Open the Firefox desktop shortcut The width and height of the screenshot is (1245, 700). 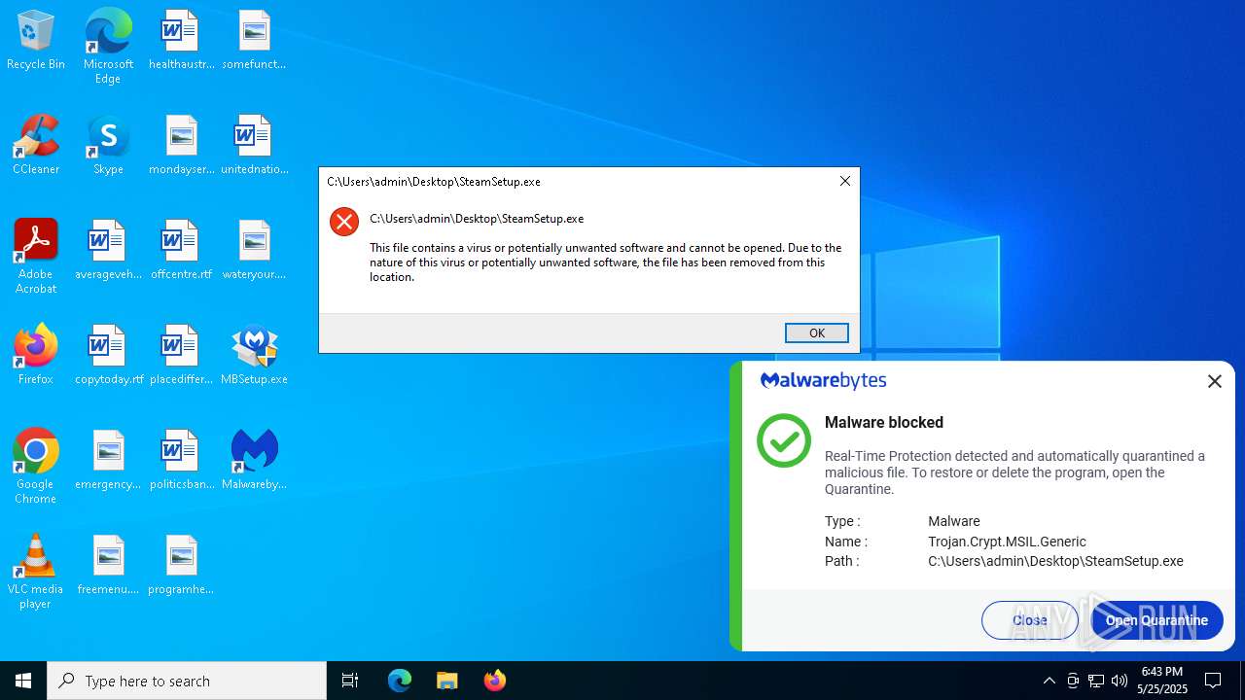[x=36, y=354]
